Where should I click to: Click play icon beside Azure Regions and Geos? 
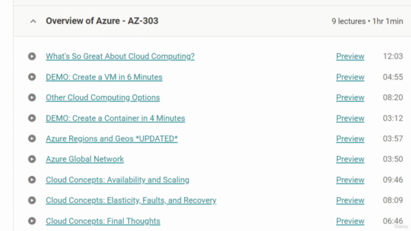pyautogui.click(x=32, y=139)
